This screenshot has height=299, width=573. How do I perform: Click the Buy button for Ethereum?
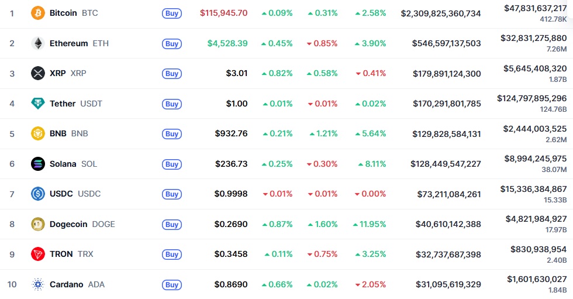(x=172, y=44)
